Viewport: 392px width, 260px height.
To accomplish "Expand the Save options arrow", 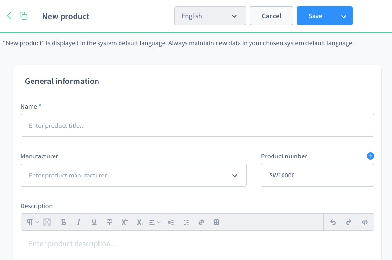I will click(x=344, y=16).
